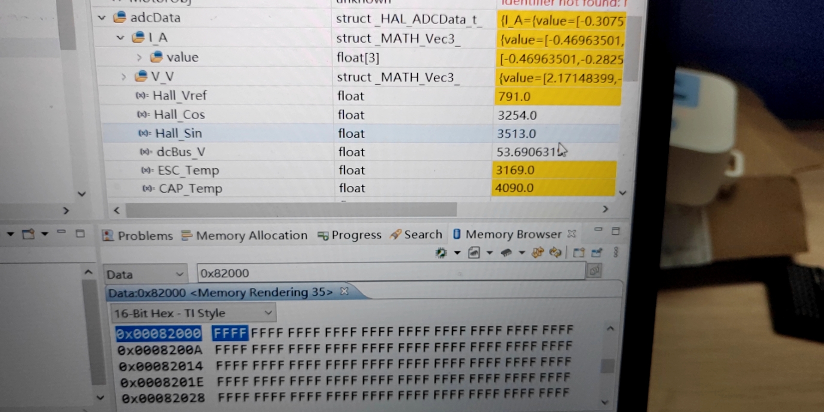Image resolution: width=824 pixels, height=412 pixels.
Task: Click the Hall_Cos variable icon
Action: [143, 115]
